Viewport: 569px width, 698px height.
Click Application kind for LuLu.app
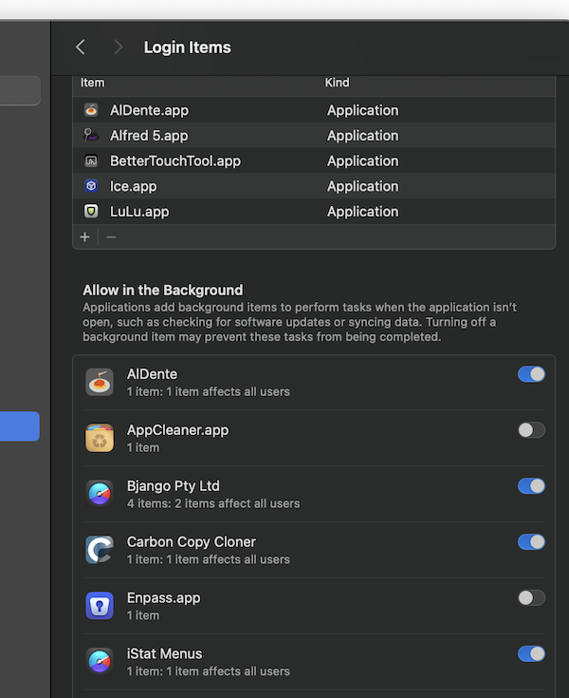(x=362, y=212)
